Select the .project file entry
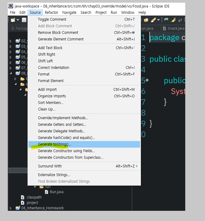205x221 pixels. [x=32, y=203]
